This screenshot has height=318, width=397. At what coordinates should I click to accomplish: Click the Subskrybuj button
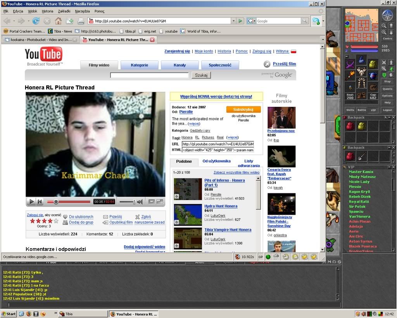coord(243,109)
